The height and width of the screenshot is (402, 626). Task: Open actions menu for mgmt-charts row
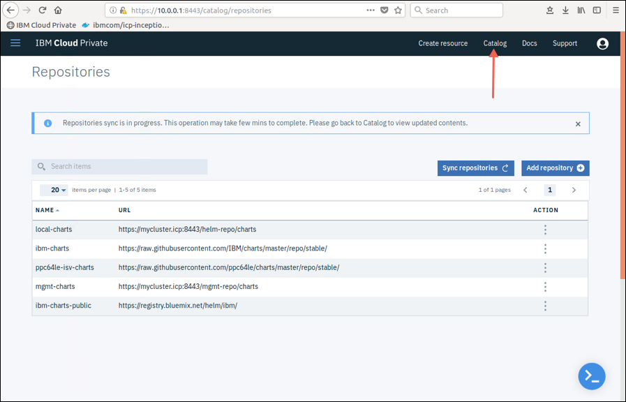(x=545, y=287)
